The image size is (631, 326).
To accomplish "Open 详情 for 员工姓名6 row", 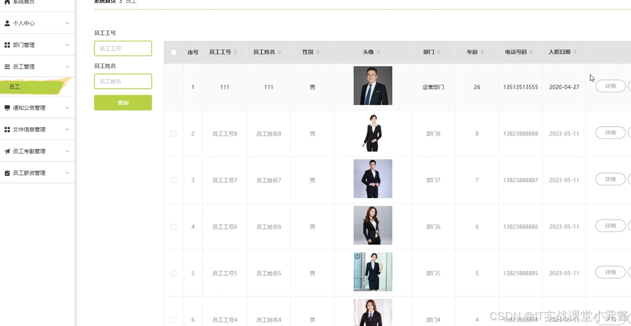I will coord(610,226).
